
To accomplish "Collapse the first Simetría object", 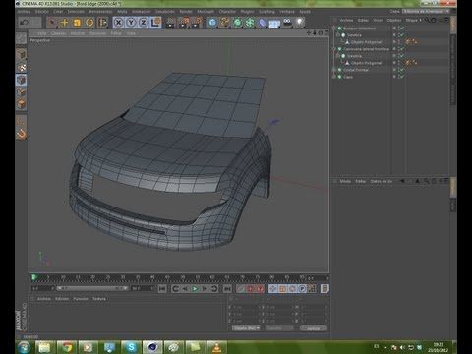I will tap(338, 35).
